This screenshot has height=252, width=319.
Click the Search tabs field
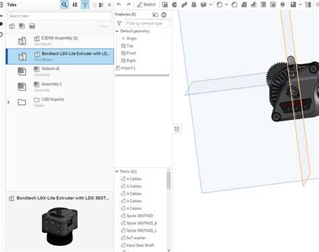point(60,16)
